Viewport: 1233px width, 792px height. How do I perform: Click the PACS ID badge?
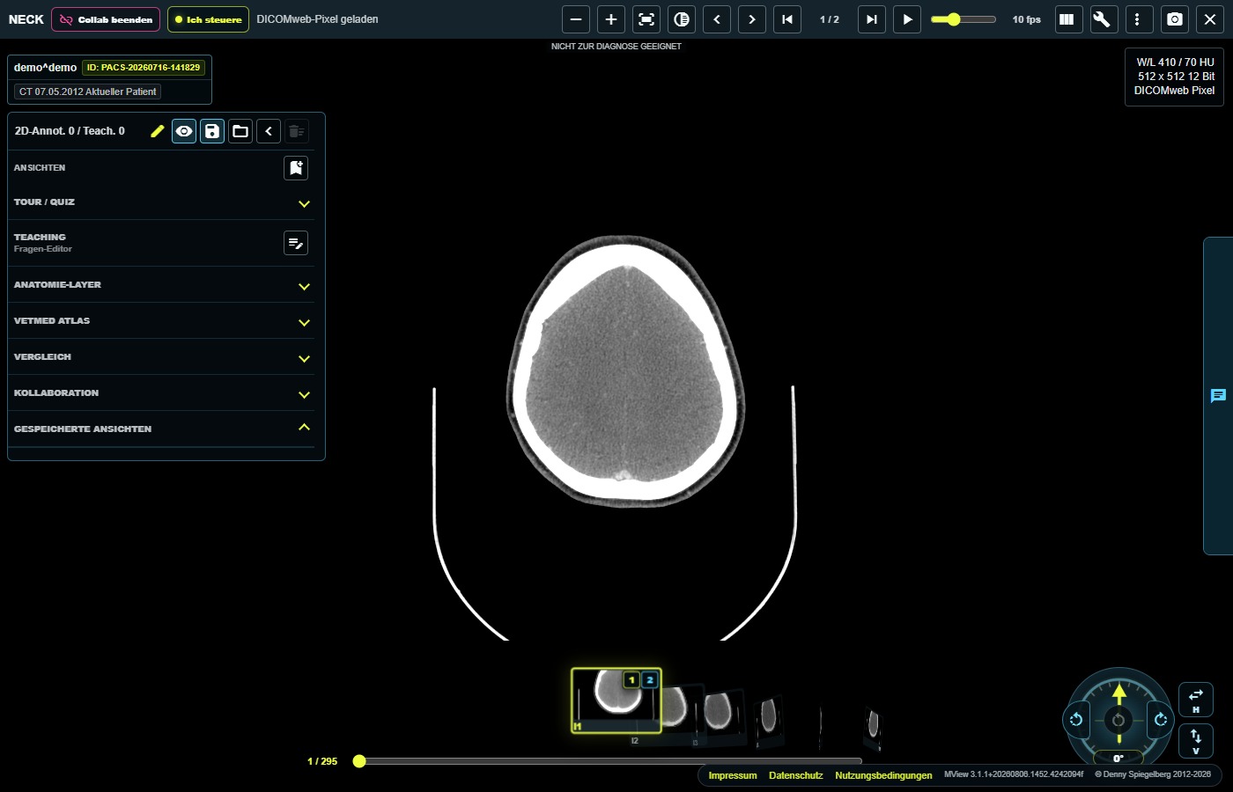[144, 67]
